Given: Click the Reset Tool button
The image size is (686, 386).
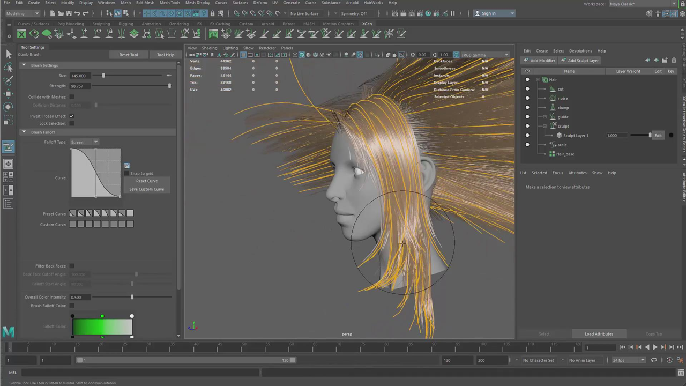Looking at the screenshot, I should coord(129,55).
